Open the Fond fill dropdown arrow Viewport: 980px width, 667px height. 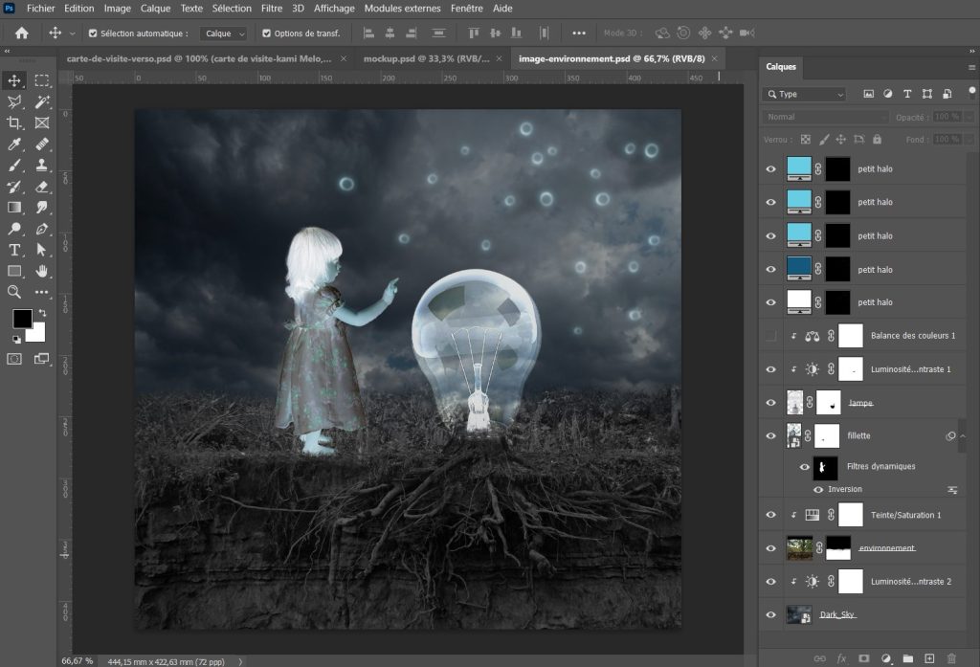(969, 140)
